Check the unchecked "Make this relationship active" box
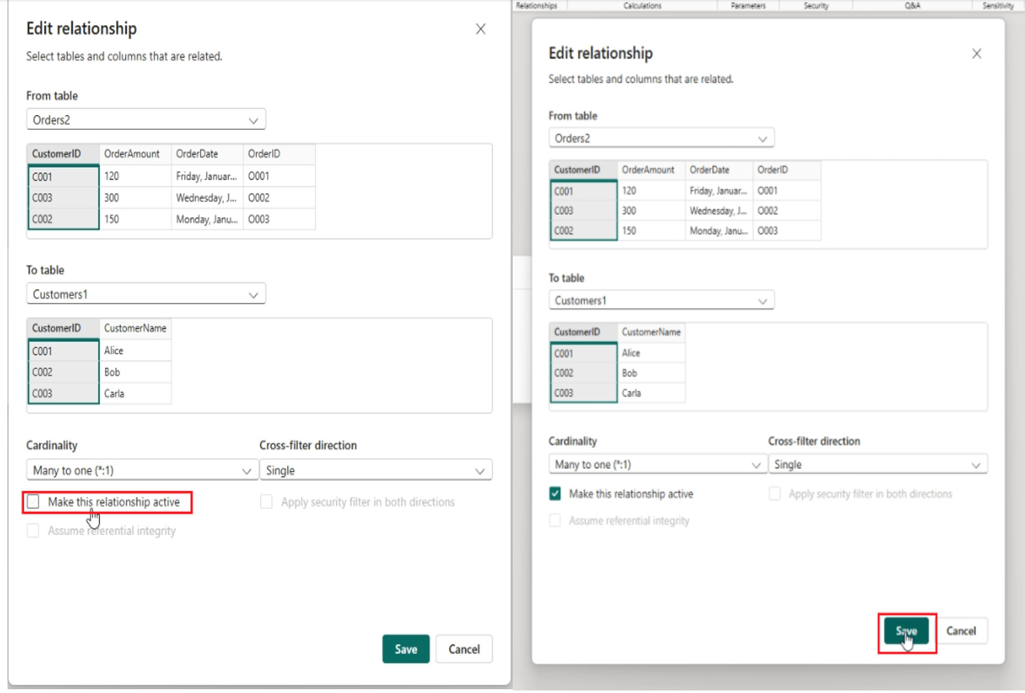Screen dimensions: 1025x693 (33, 501)
